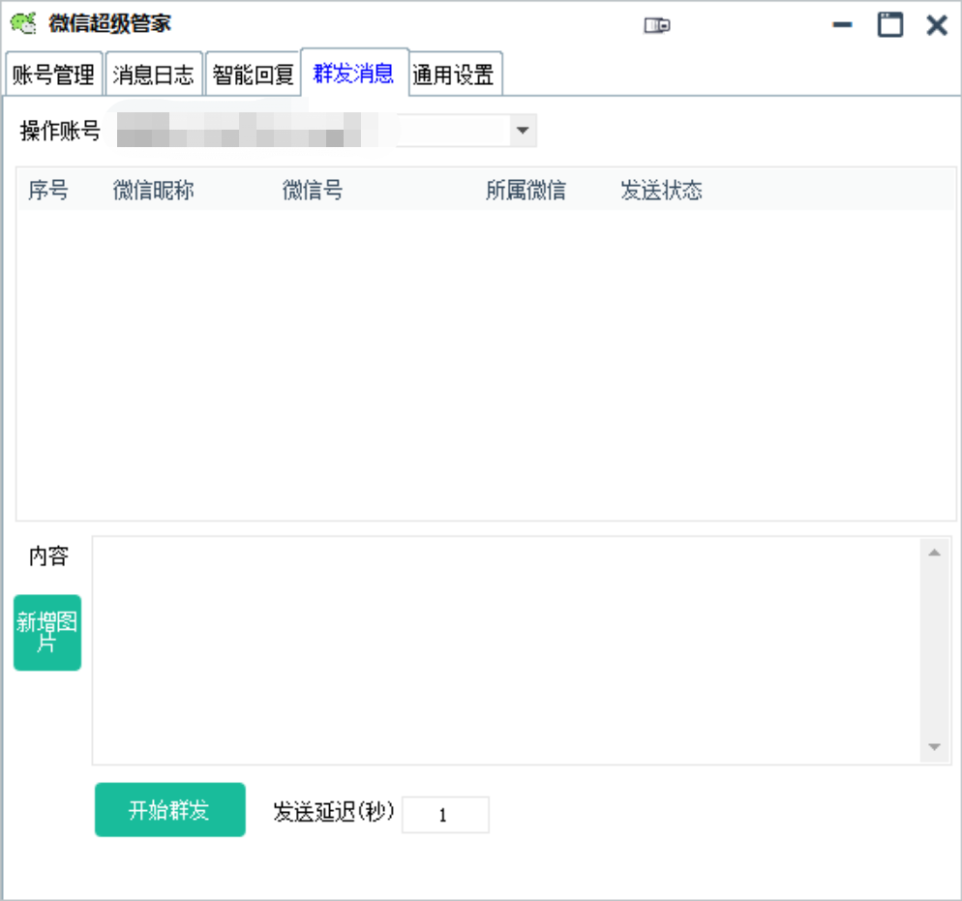Click the content box scroll down arrow

(934, 746)
